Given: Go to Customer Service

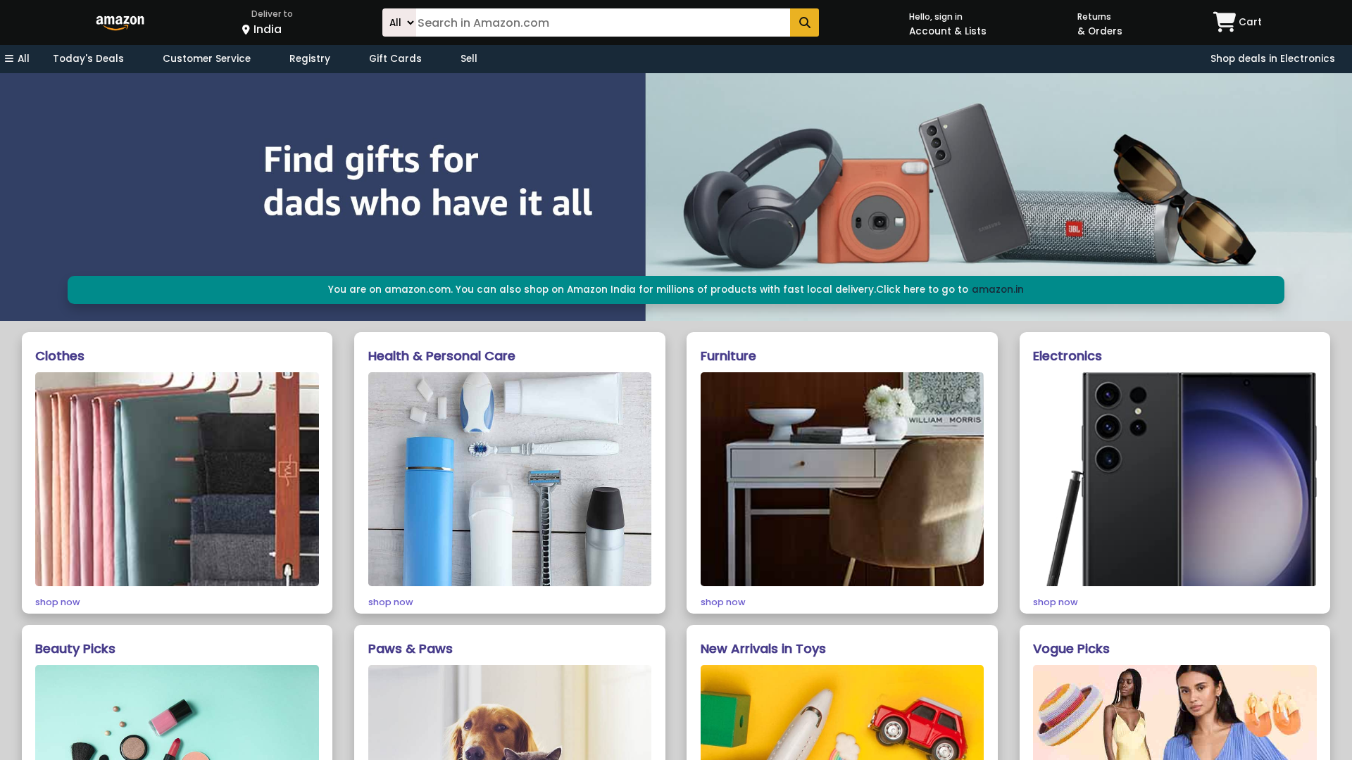Looking at the screenshot, I should pos(206,58).
